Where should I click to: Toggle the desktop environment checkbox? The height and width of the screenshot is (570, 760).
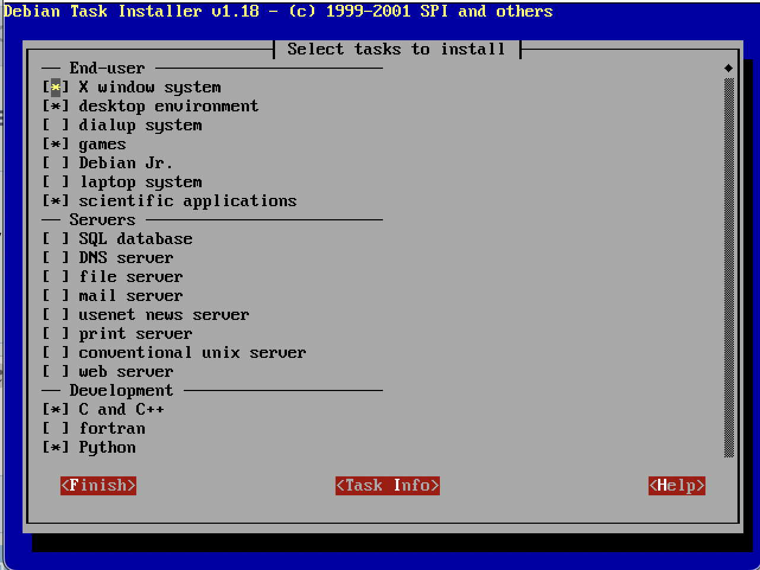click(x=56, y=107)
